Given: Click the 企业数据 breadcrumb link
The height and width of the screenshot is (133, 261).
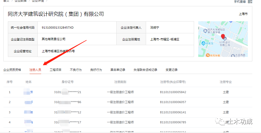Looking at the screenshot, I should pyautogui.click(x=21, y=1).
